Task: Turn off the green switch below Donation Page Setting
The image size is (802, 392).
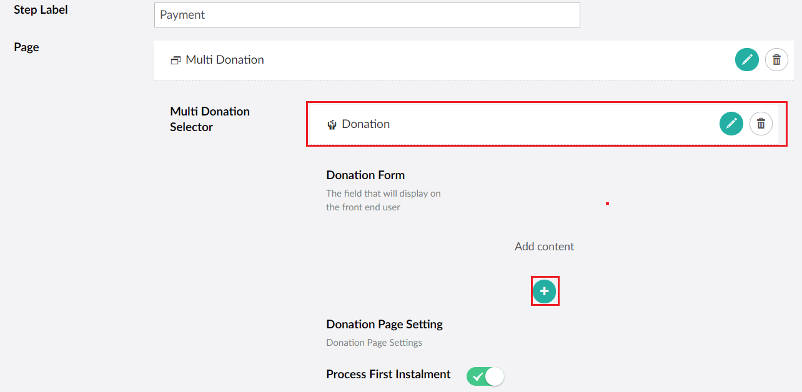Action: click(x=485, y=376)
